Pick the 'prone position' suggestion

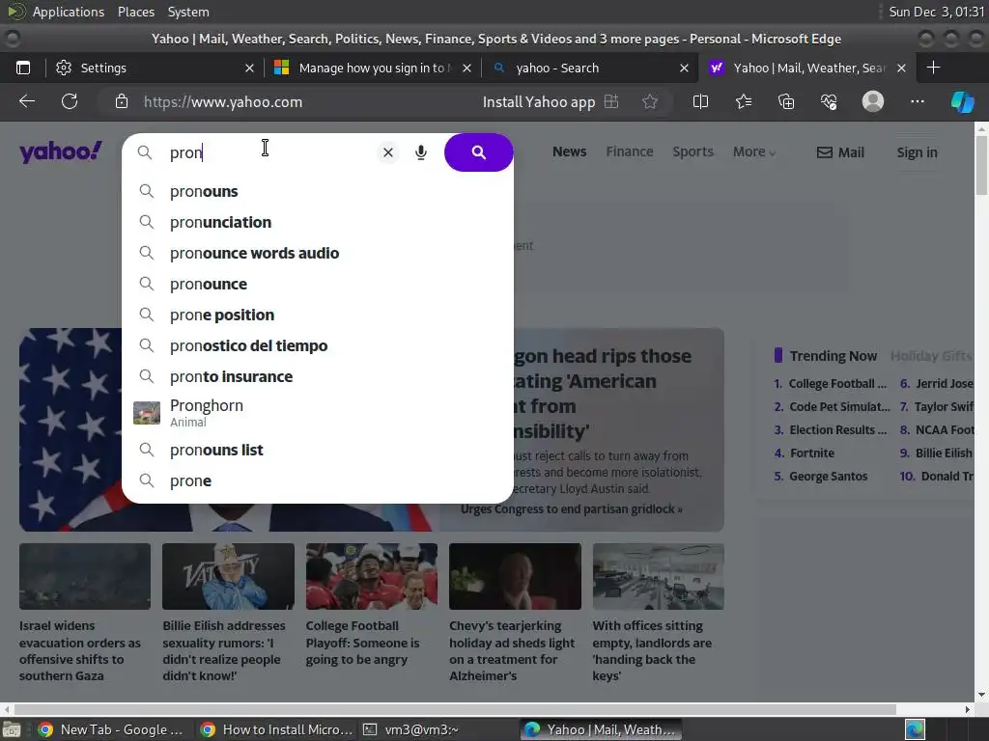(317, 316)
